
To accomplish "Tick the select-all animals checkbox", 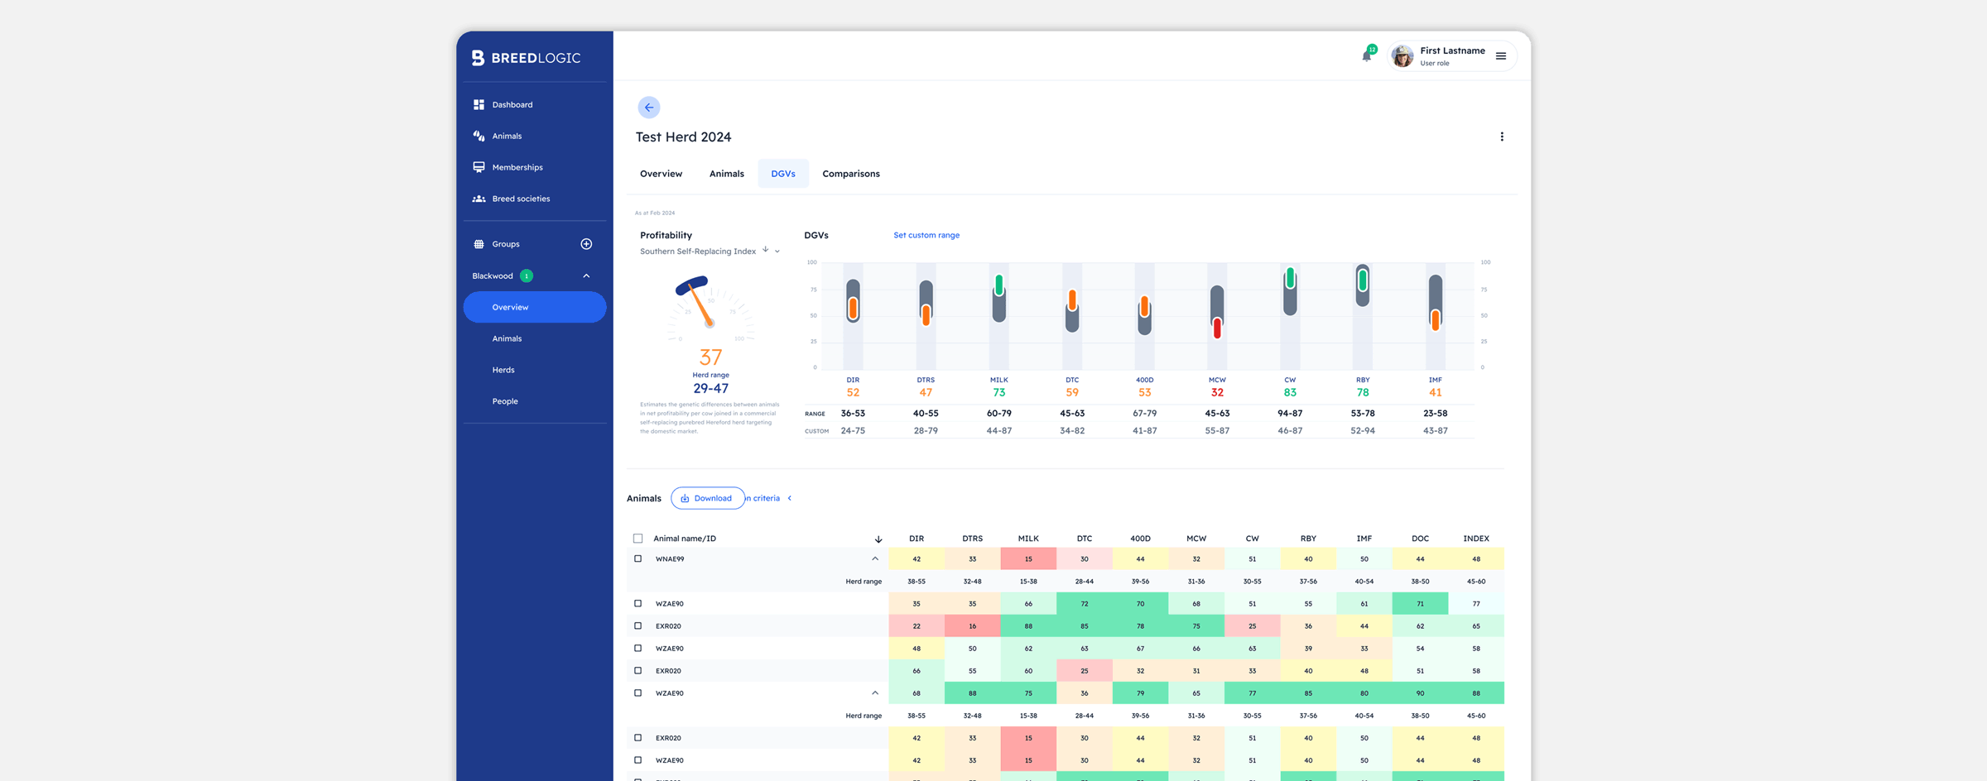I will (637, 539).
